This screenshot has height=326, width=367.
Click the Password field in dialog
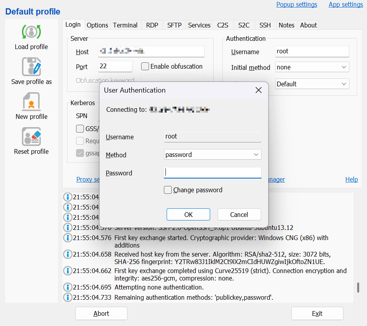click(x=213, y=173)
